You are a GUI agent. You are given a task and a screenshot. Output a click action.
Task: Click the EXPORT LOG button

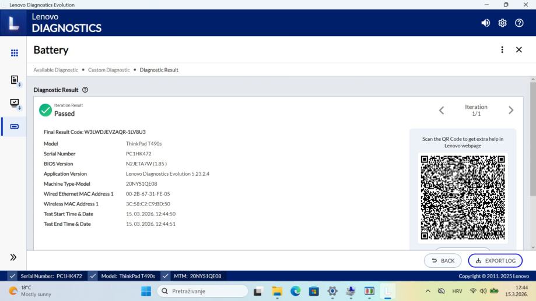[x=495, y=261]
